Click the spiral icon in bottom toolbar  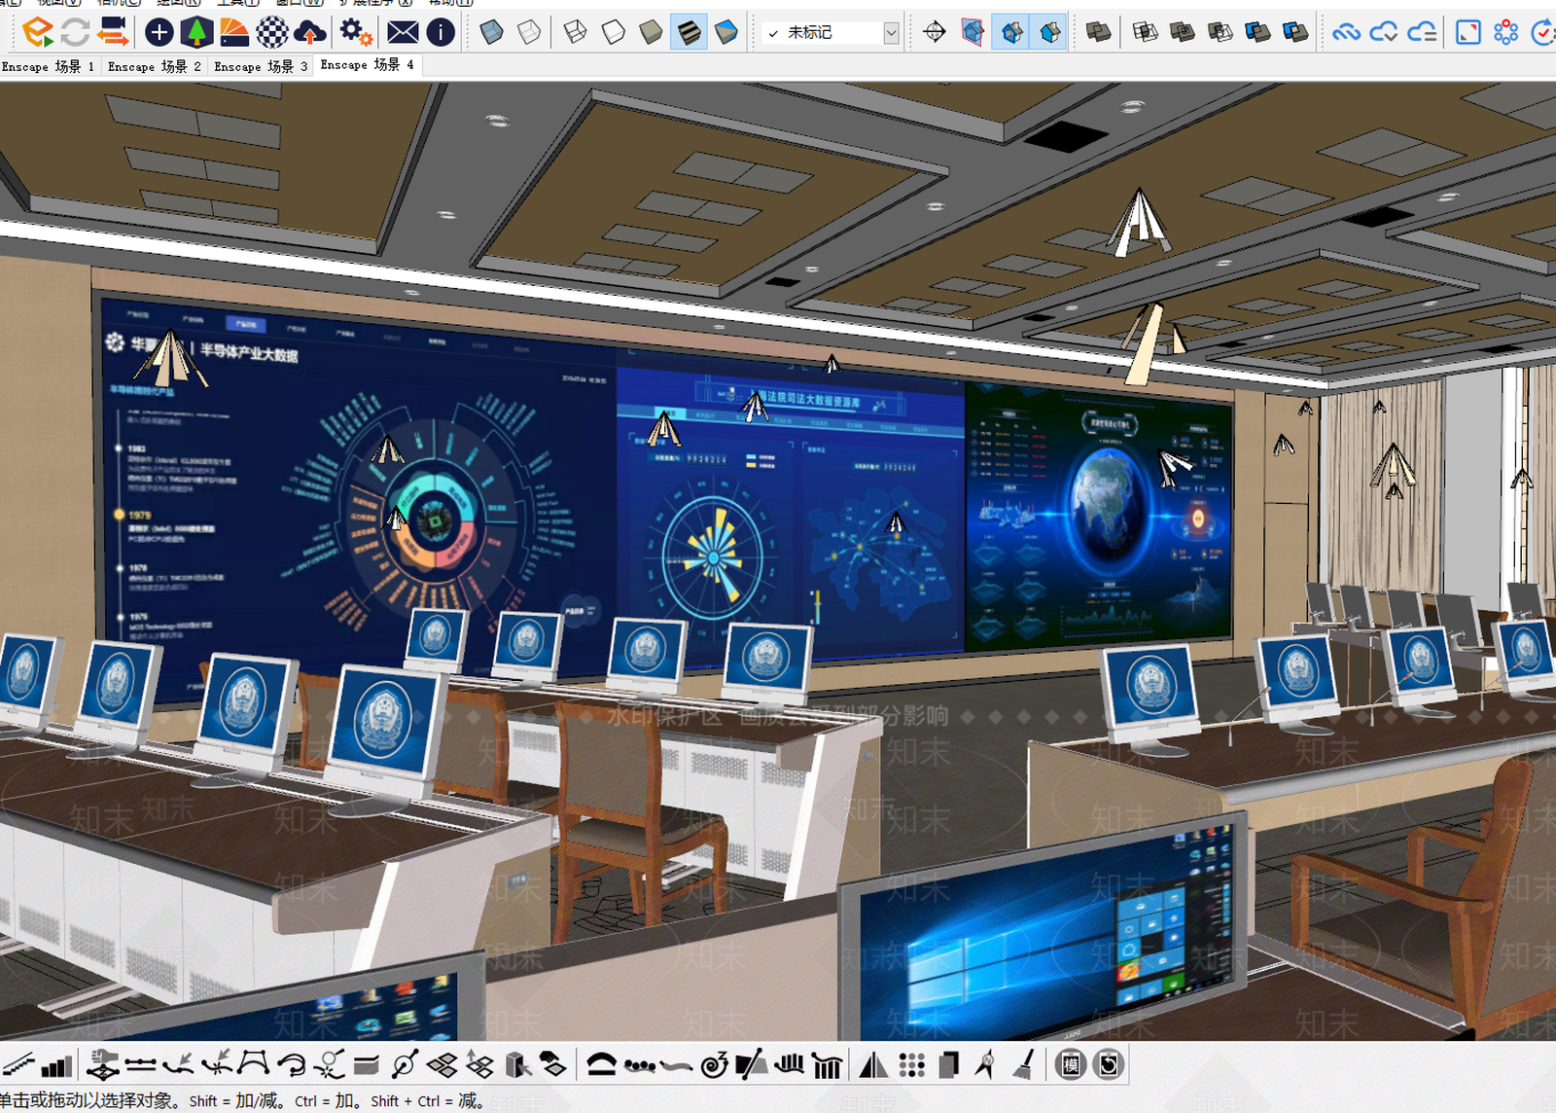tap(715, 1066)
